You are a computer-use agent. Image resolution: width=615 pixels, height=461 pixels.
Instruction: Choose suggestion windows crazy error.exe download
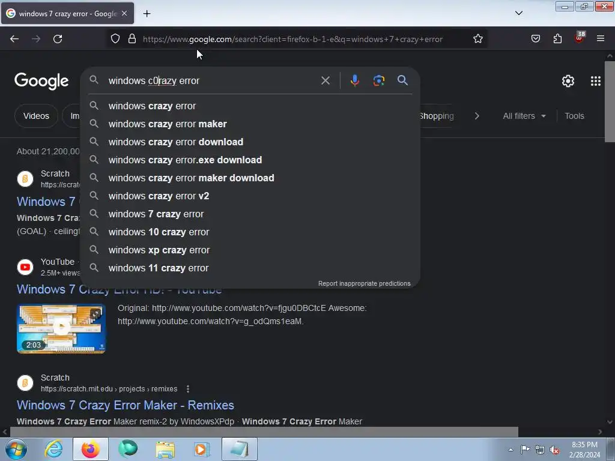[x=250, y=160]
